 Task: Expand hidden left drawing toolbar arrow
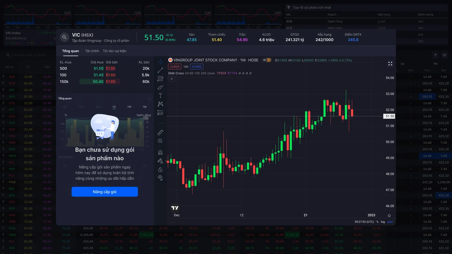[x=167, y=161]
